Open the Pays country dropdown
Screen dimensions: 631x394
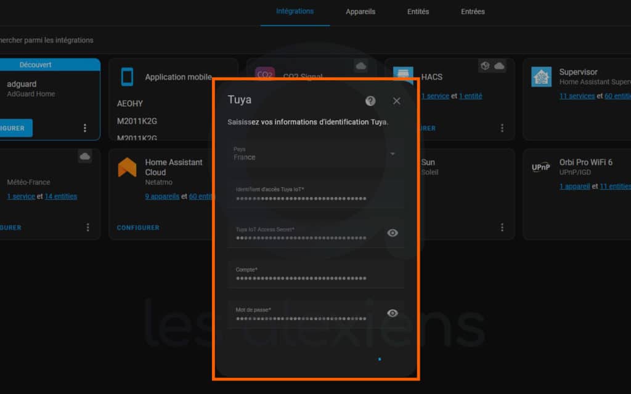coord(316,153)
